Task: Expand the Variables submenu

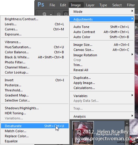Action: 102,96
